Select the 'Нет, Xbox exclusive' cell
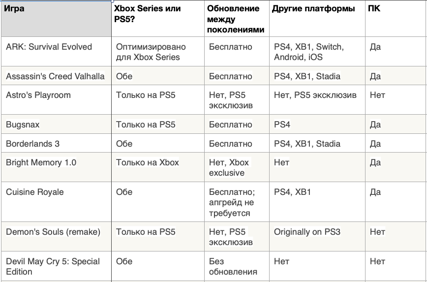 point(229,167)
